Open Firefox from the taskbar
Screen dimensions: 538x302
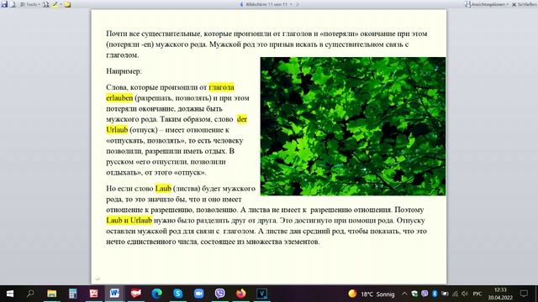click(241, 294)
